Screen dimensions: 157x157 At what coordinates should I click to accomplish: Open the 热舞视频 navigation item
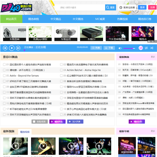click(123, 19)
